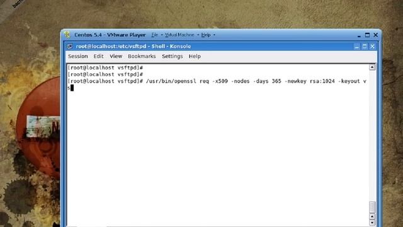
Task: Open VMware Player Help dropdown
Action: (206, 35)
